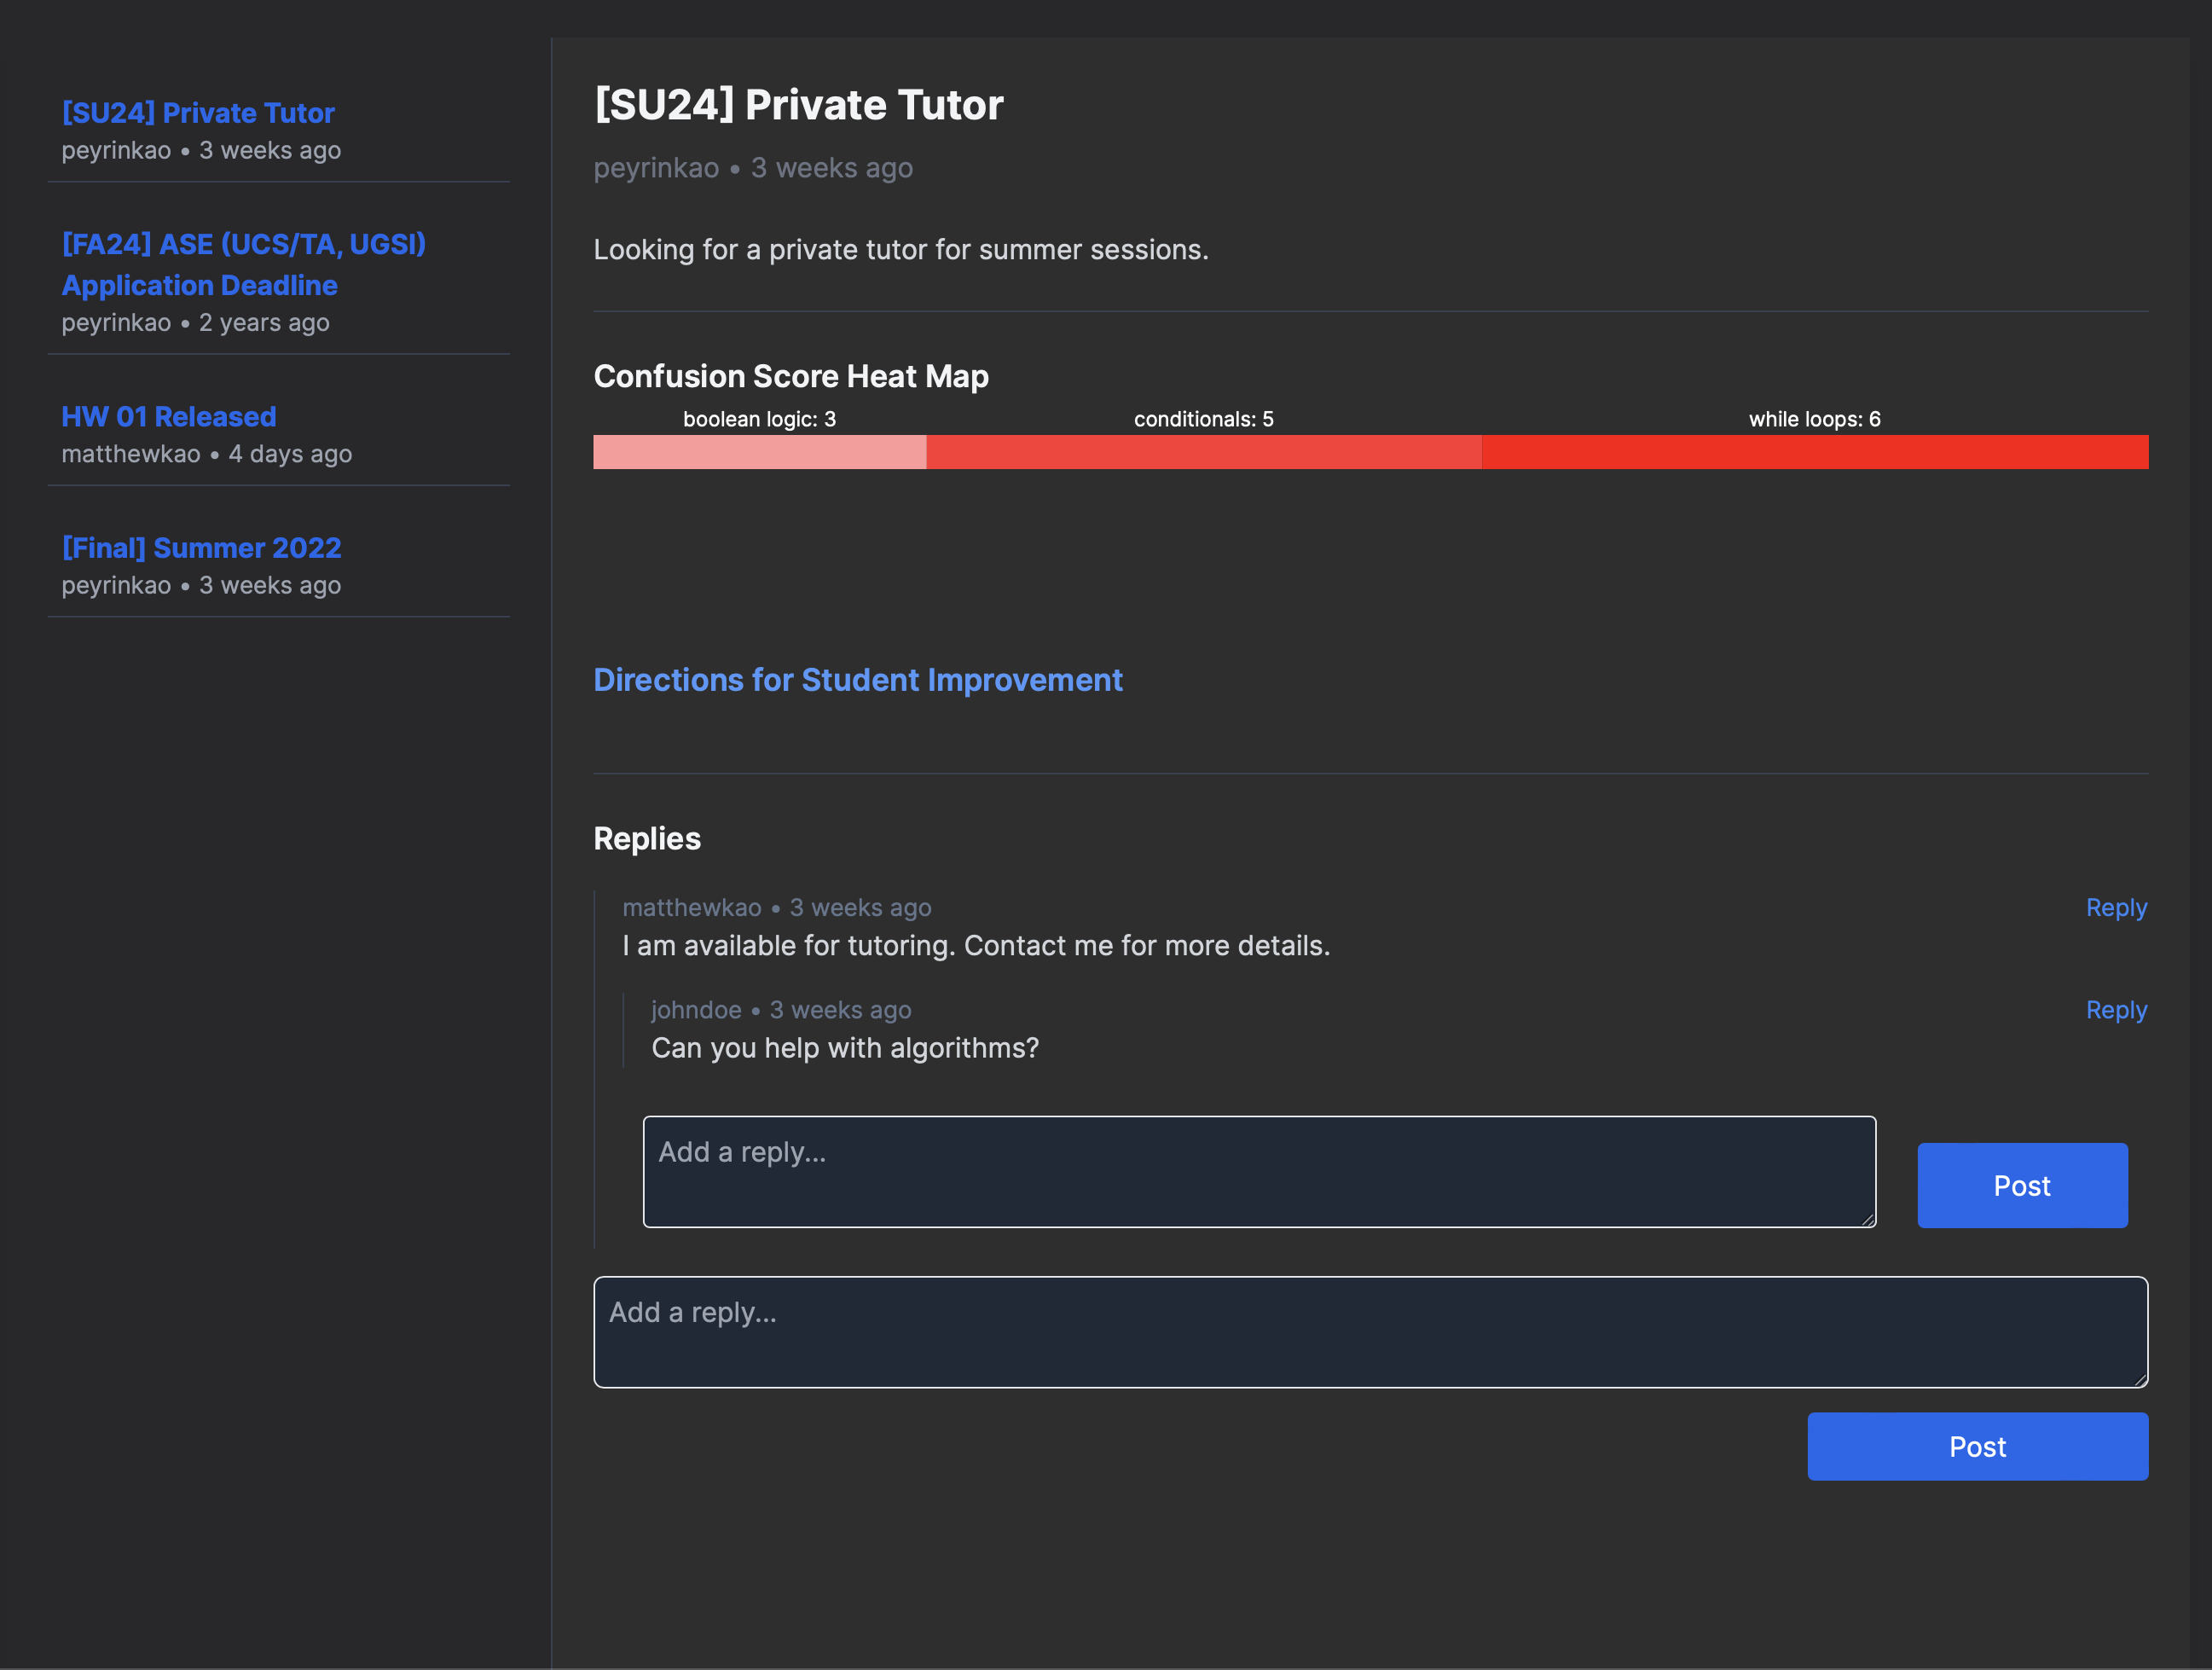Click Directions for Student Improvement link
Image resolution: width=2212 pixels, height=1670 pixels.
coord(857,680)
